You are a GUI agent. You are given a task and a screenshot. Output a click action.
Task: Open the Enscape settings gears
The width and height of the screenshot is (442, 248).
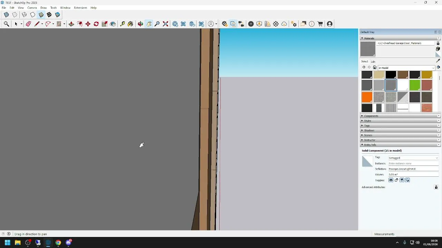coord(294,24)
